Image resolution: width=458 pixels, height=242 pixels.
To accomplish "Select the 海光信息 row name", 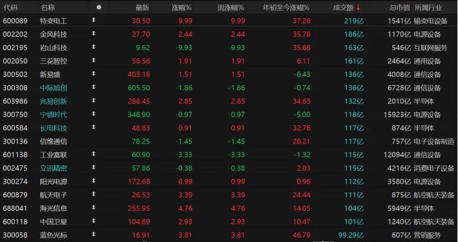I will point(54,208).
